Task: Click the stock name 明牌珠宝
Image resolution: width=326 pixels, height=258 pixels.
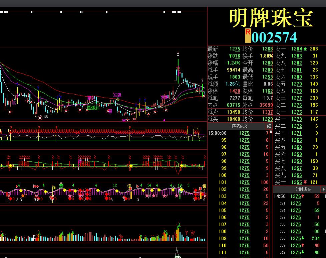Action: [271, 18]
